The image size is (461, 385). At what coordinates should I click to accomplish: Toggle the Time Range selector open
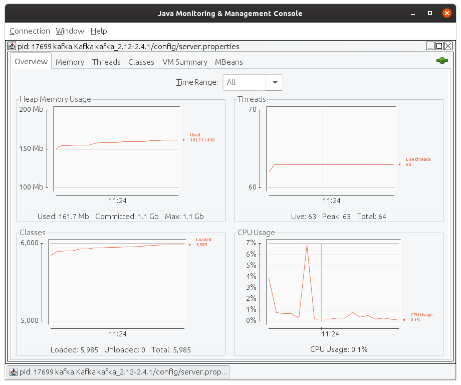tap(246, 82)
